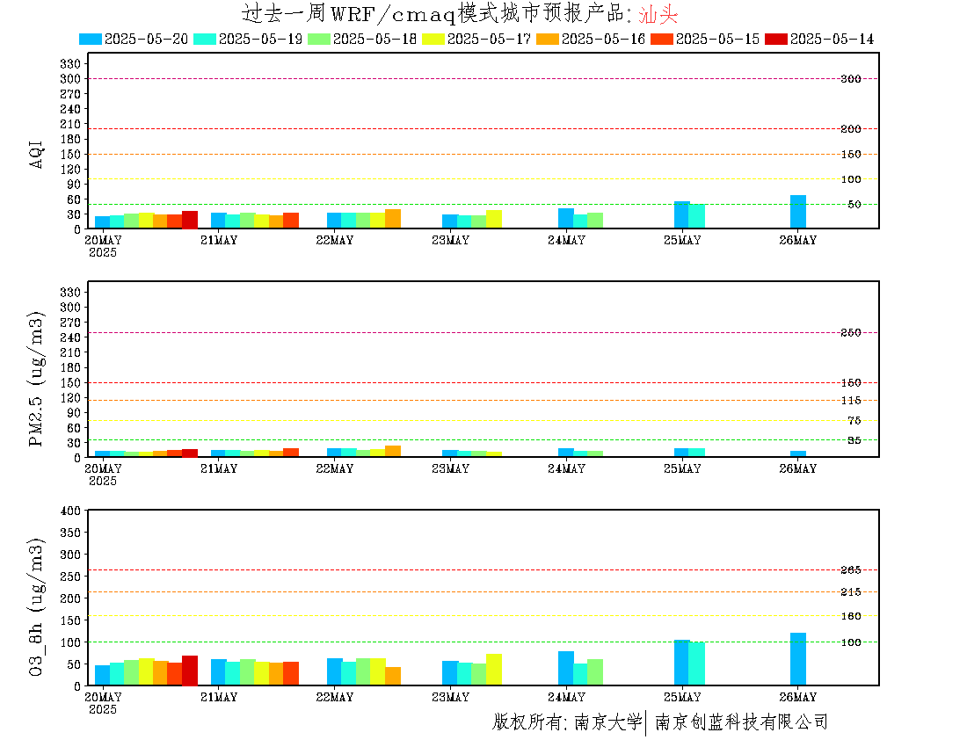The height and width of the screenshot is (747, 967).
Task: Click the 250 threshold label in the PM2.5 chart
Action: [x=851, y=333]
